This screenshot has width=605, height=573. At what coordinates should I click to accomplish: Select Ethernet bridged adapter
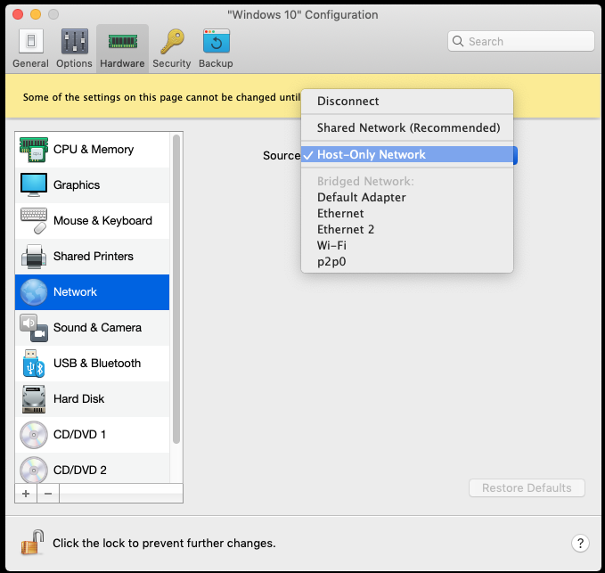point(407,213)
